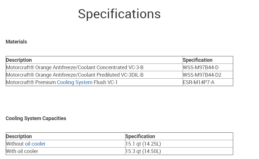Click Description header in the Capacities table
The height and width of the screenshot is (159, 259).
[x=19, y=136]
